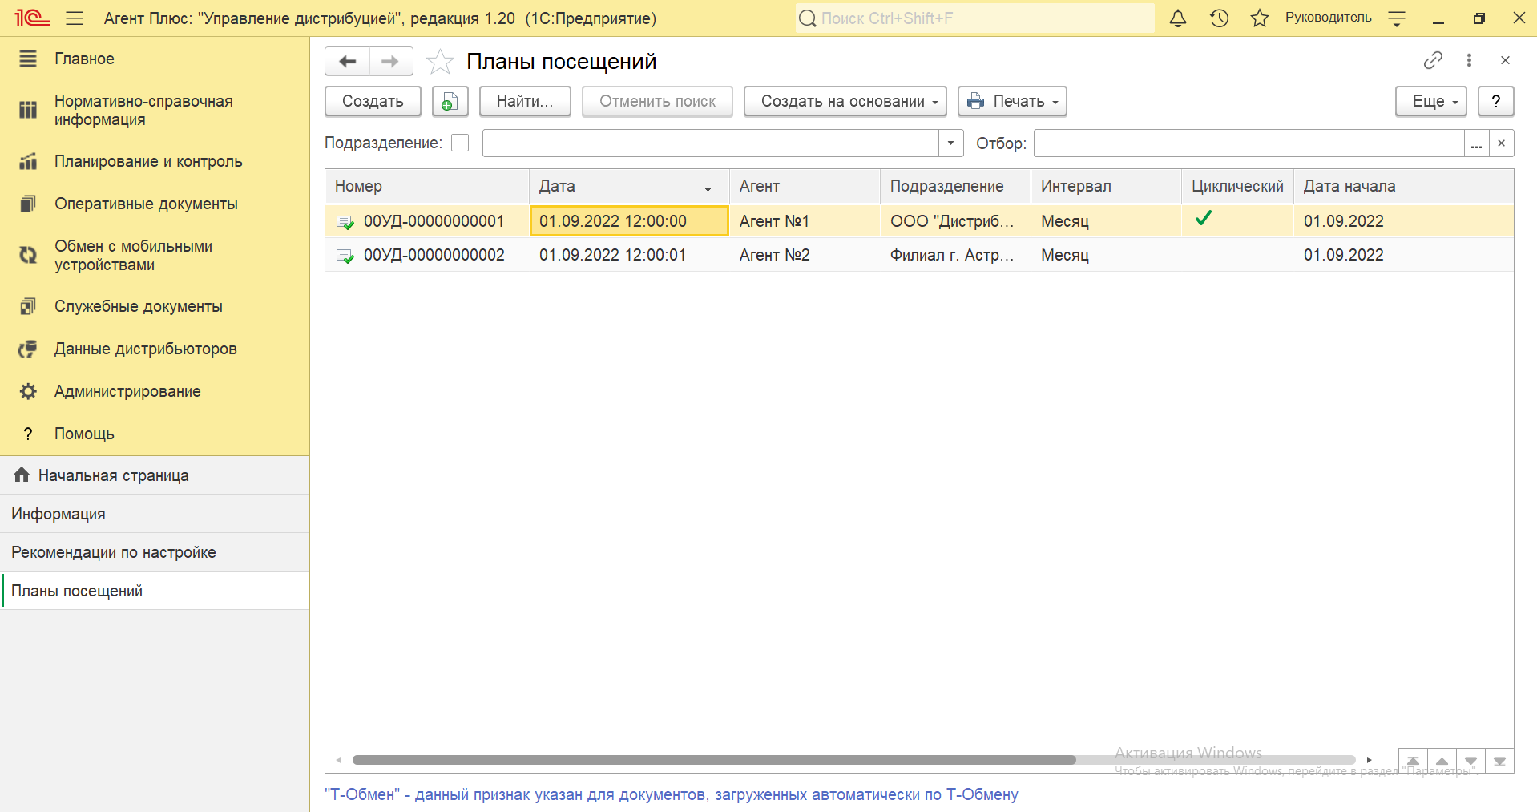Viewport: 1537px width, 812px height.
Task: Expand the Еще menu
Action: [x=1431, y=101]
